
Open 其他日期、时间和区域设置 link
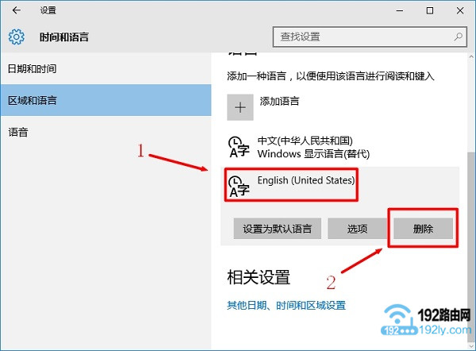click(286, 306)
